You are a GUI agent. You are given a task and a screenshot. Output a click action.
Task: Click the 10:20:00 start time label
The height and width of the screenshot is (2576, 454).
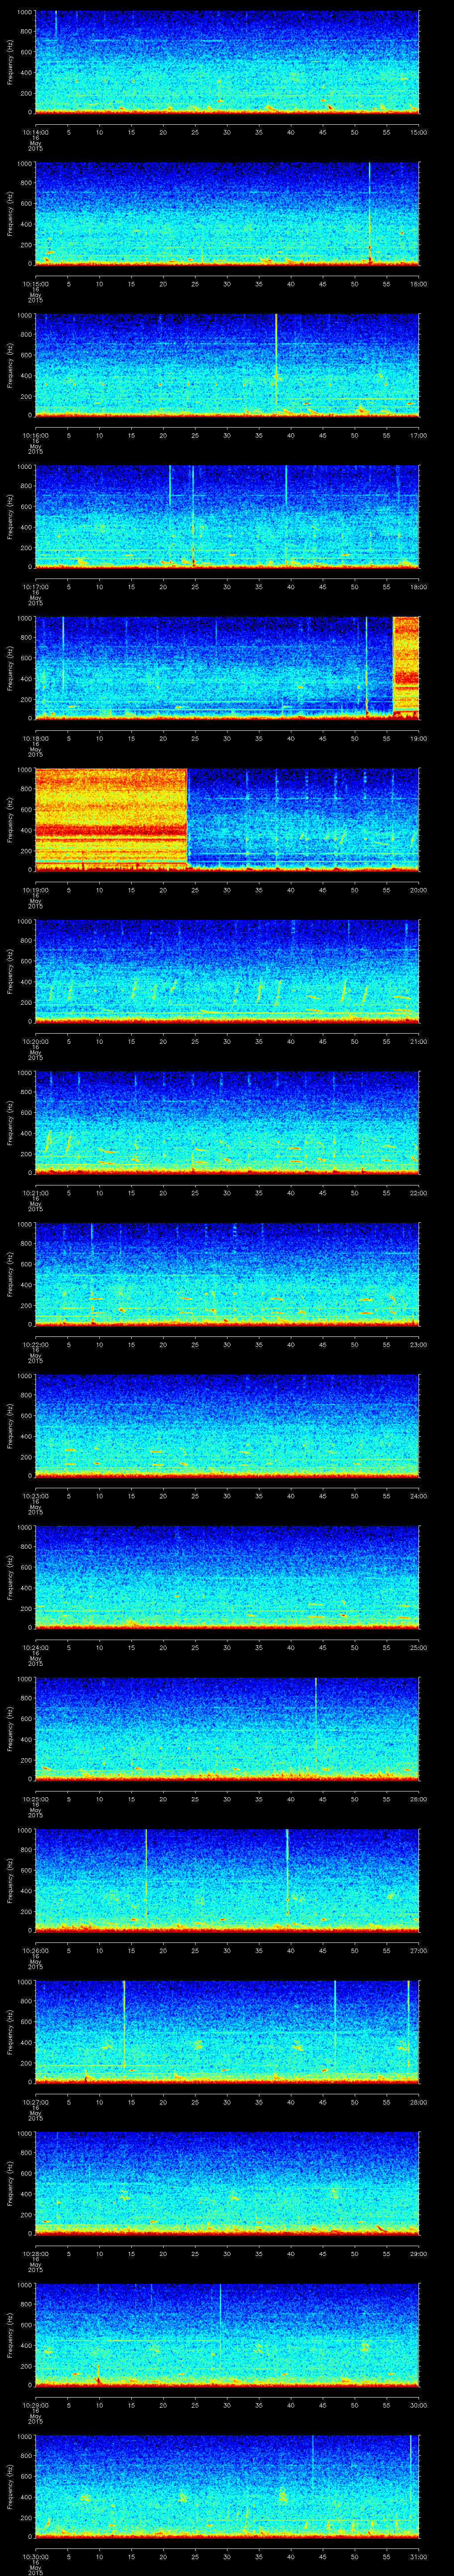35,1041
